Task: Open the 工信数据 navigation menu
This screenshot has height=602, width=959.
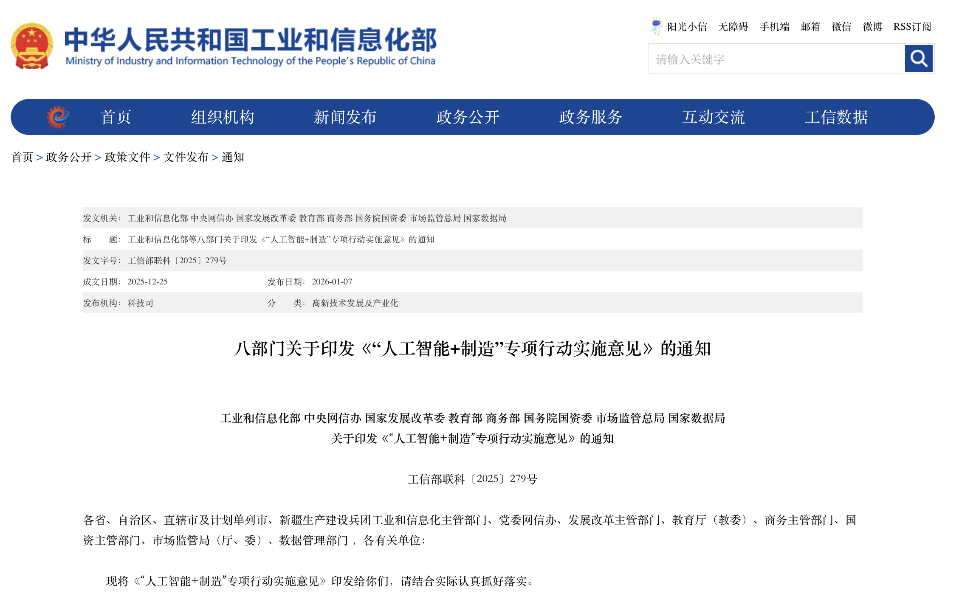Action: [836, 117]
